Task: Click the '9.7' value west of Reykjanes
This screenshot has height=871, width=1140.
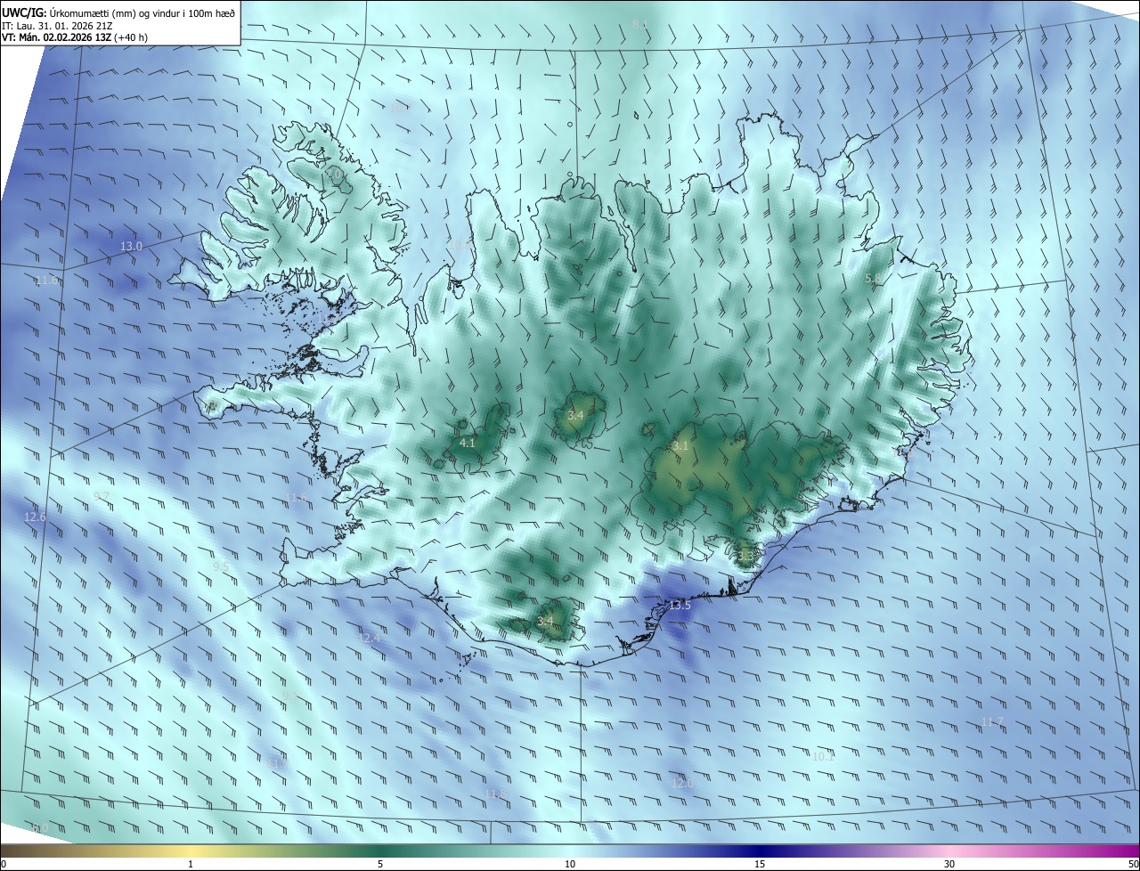Action: coord(102,496)
